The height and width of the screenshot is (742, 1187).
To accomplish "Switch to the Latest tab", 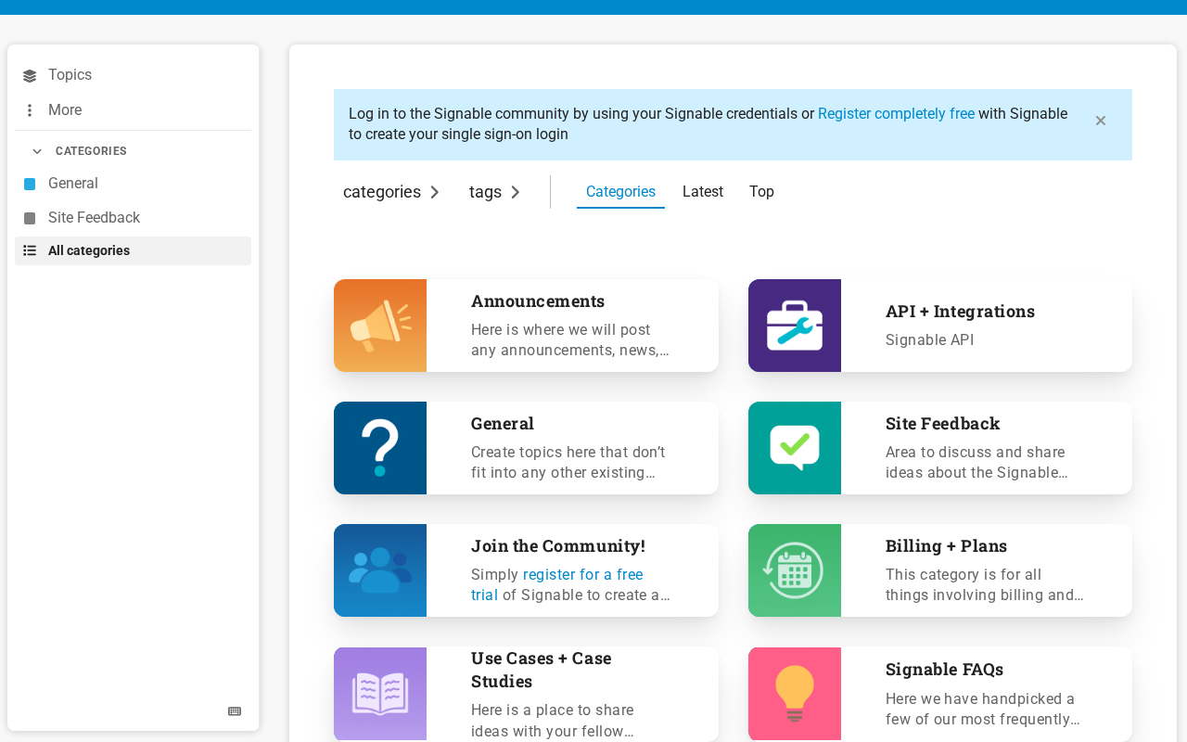I will point(703,192).
